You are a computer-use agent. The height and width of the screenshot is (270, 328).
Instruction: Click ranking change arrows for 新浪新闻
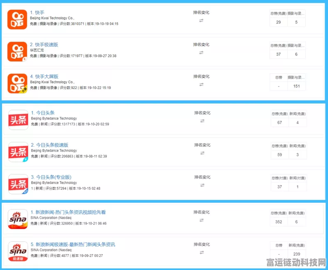pyautogui.click(x=201, y=220)
